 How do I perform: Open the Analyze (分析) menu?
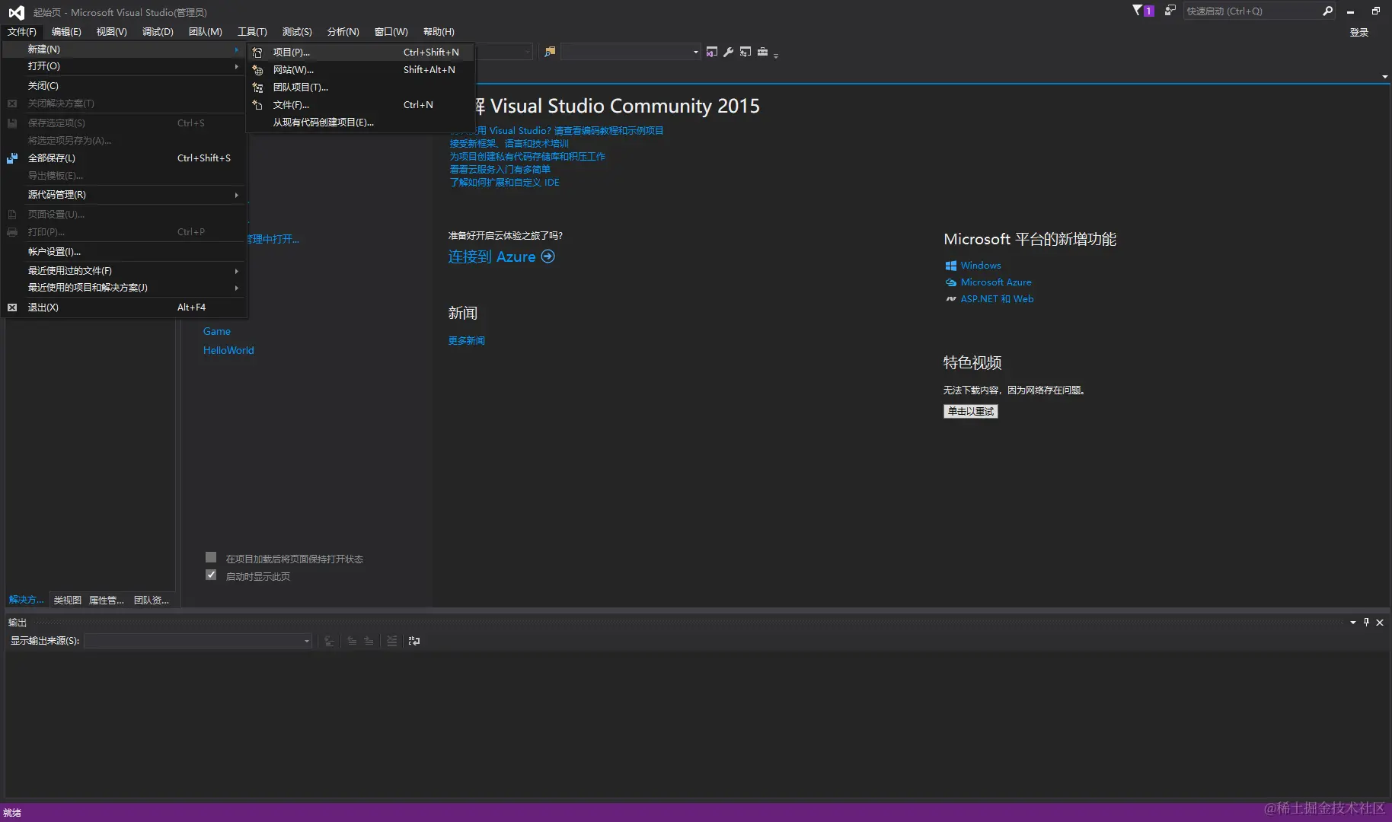[x=343, y=31]
